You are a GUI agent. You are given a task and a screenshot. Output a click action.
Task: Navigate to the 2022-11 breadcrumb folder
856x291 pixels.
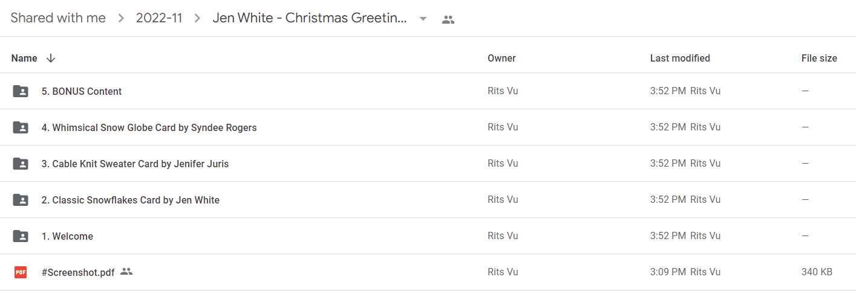pyautogui.click(x=159, y=18)
